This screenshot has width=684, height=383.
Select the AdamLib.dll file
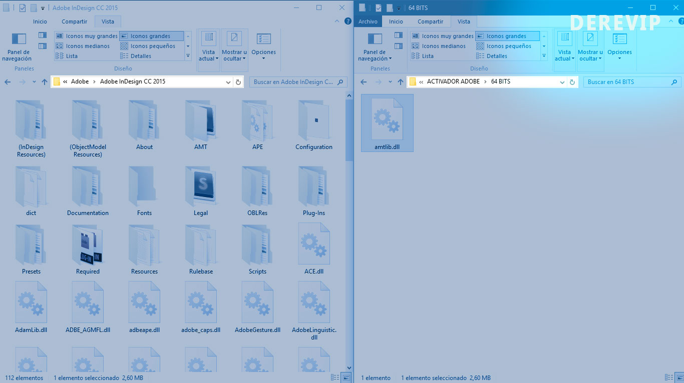(31, 307)
